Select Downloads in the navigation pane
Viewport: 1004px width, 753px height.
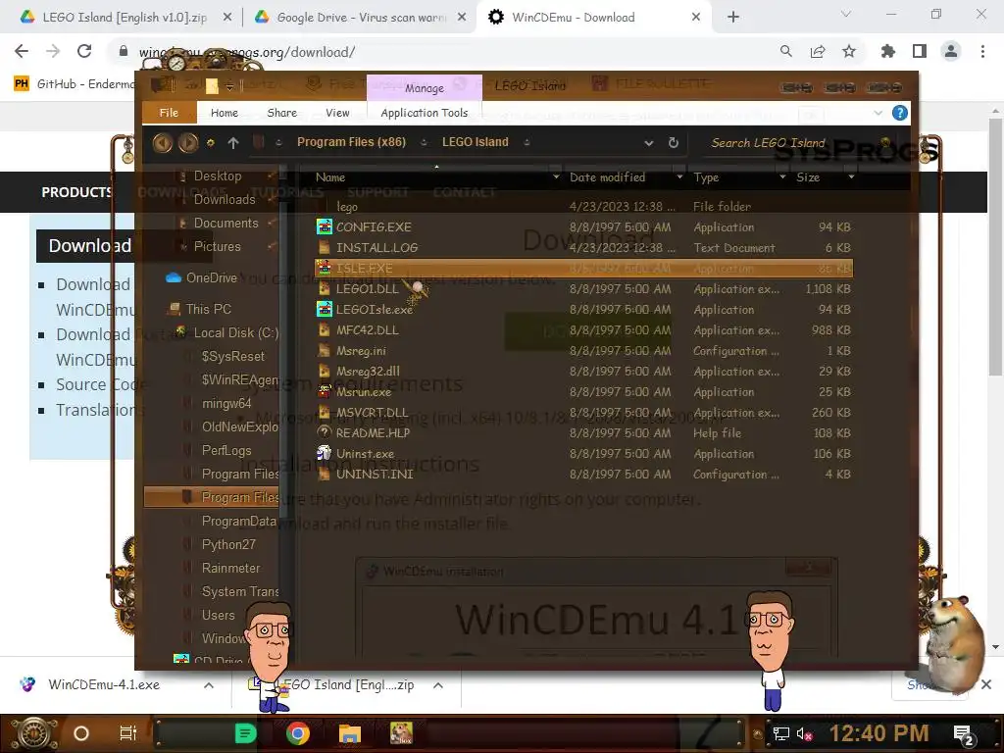pyautogui.click(x=225, y=199)
